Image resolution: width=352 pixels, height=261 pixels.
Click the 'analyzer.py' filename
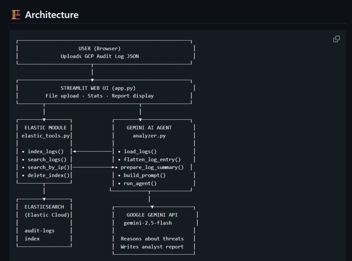[x=149, y=136]
